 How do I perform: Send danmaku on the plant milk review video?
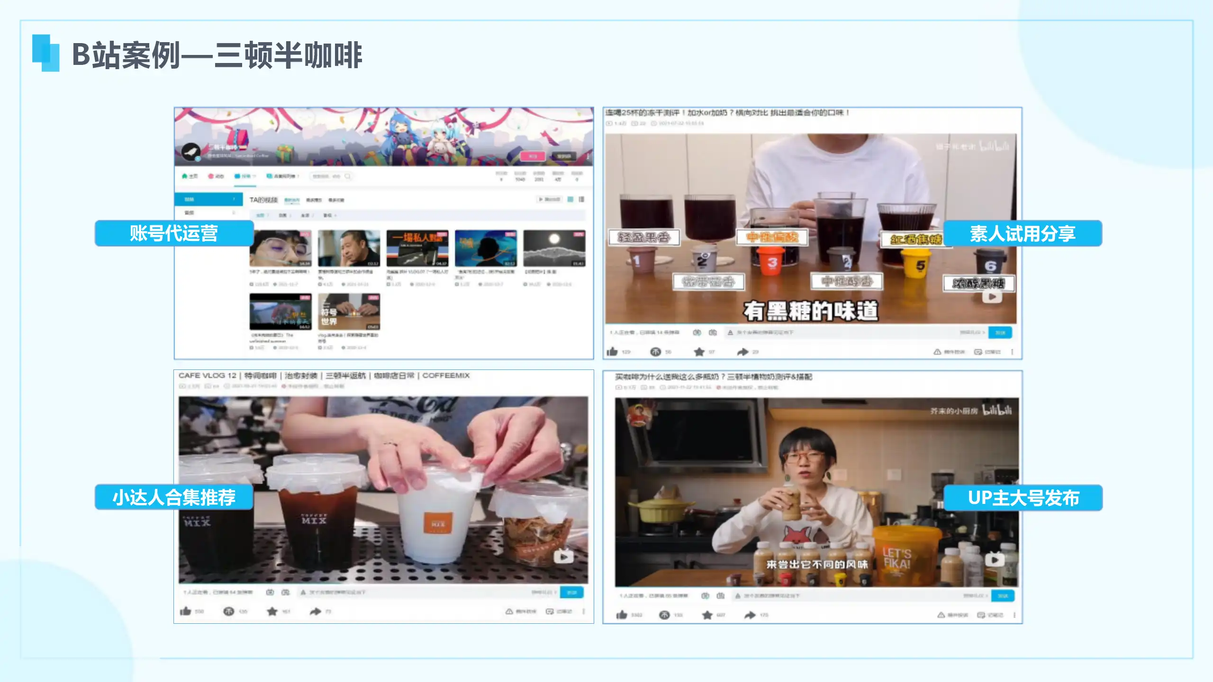pyautogui.click(x=1003, y=595)
